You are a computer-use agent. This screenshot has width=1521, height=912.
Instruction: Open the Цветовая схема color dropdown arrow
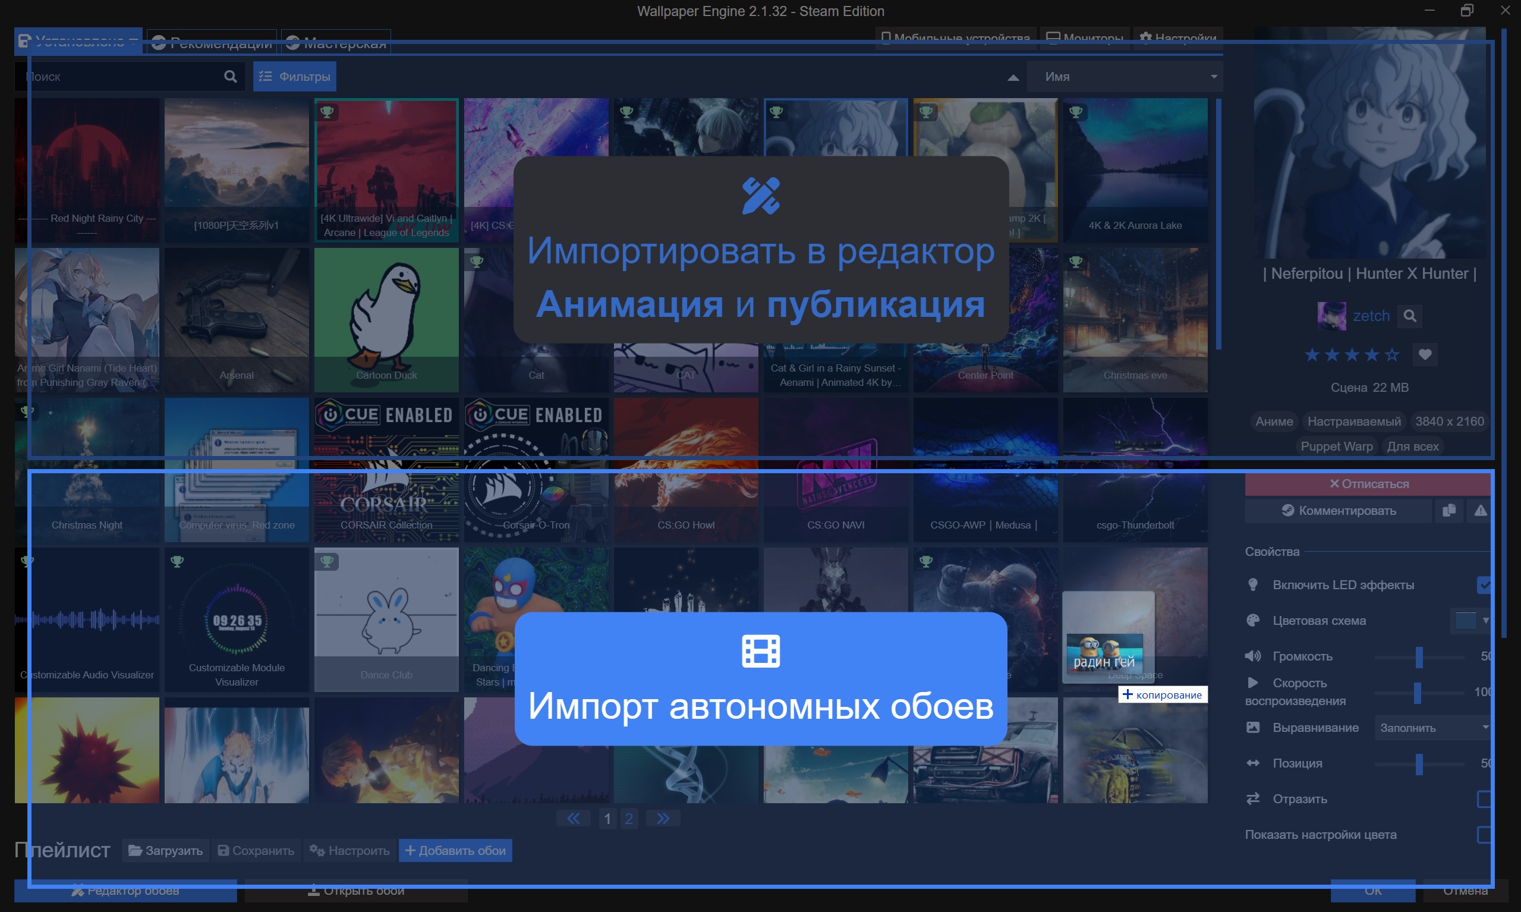click(1485, 621)
